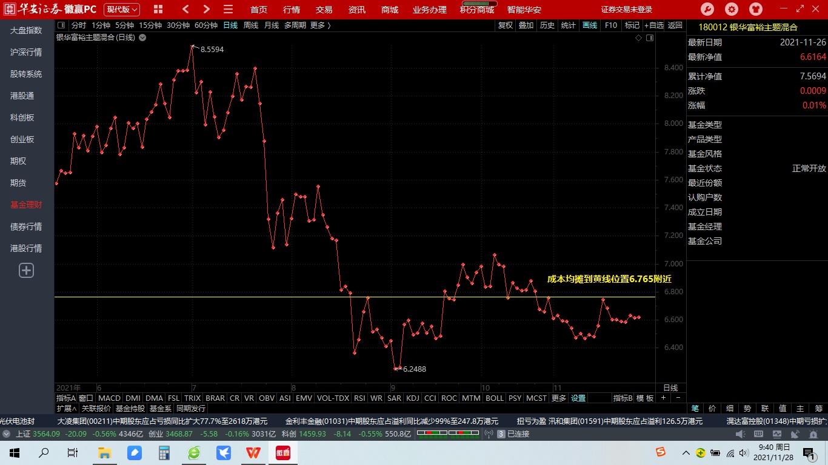Viewport: 828px width, 465px height.
Task: Open the 现代版 version dropdown
Action: tap(122, 9)
